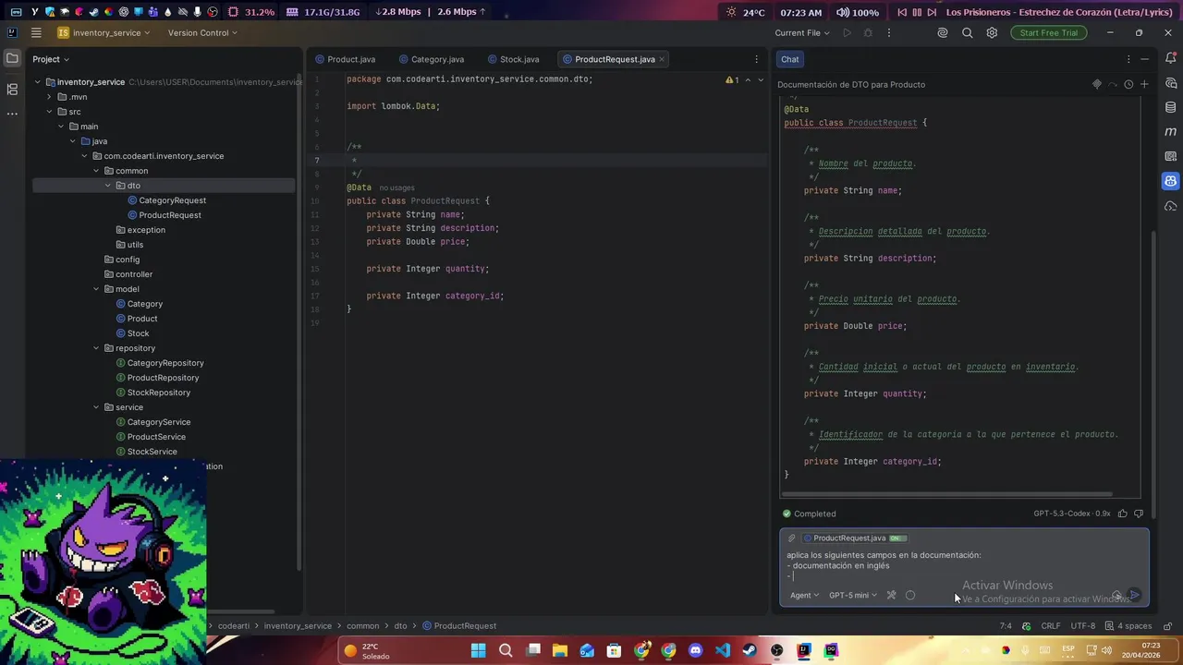Click in the chat message input field

tap(964, 565)
